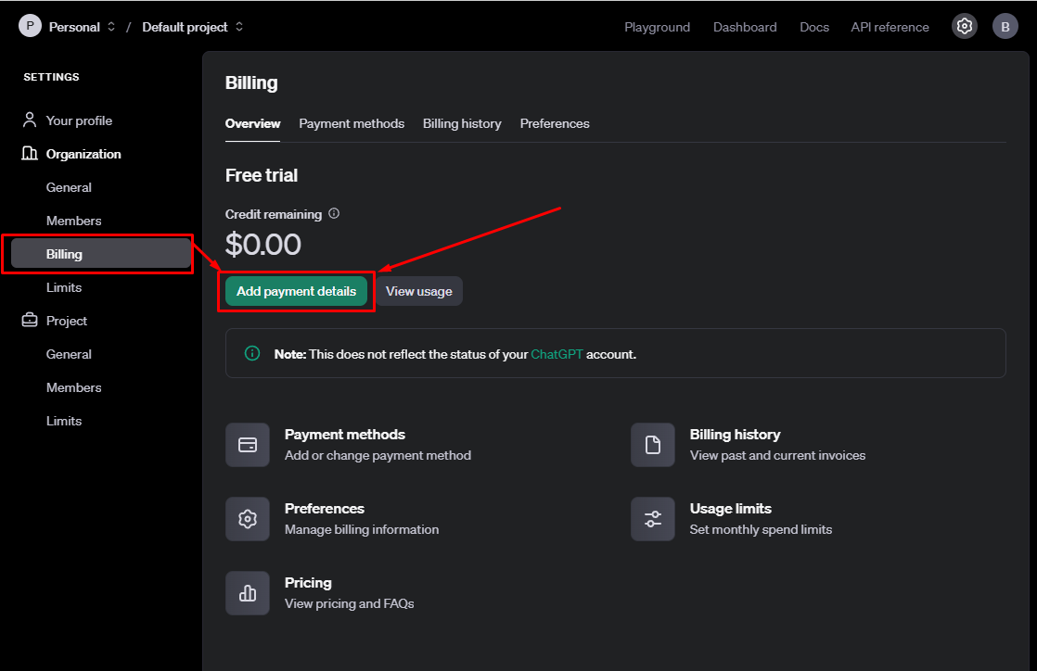Open Members under Organization
The image size is (1037, 671).
tap(73, 221)
